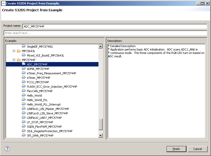Choose the eTimer_MPC5744P example
This screenshot has width=211, height=156.
[x=38, y=78]
